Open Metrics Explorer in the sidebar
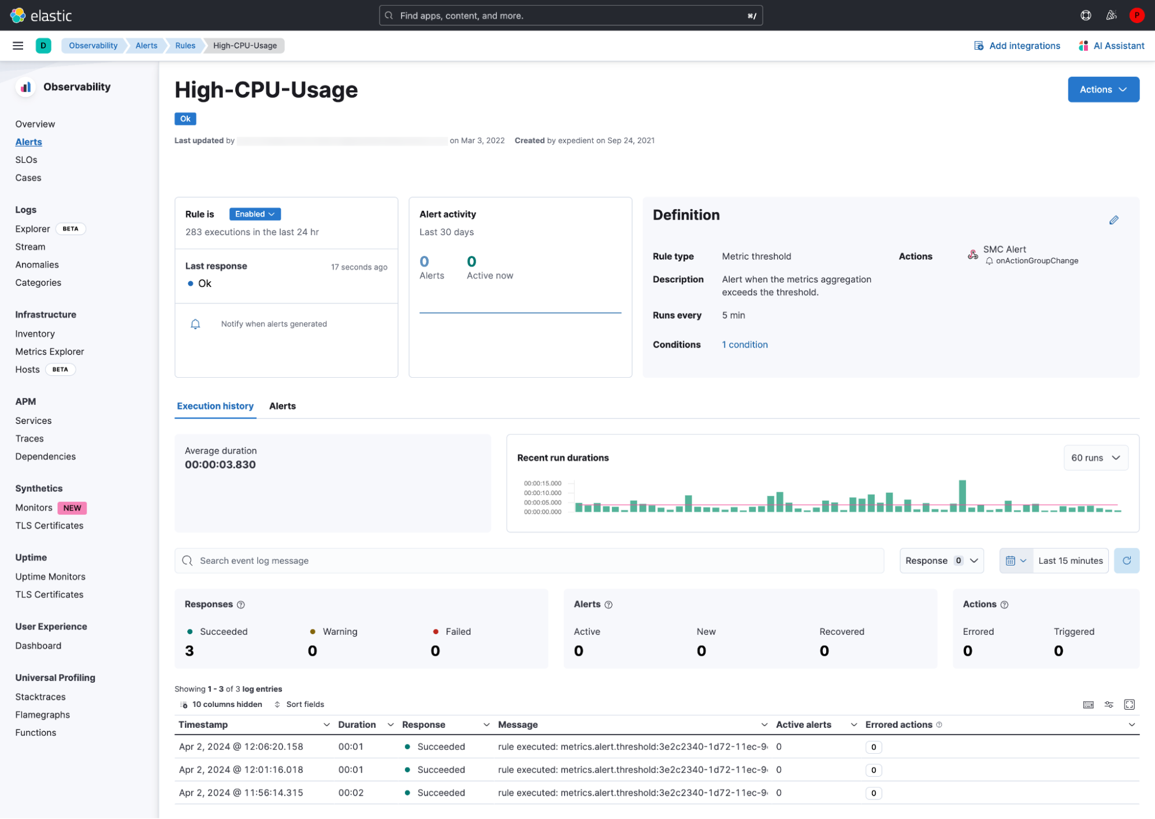 (50, 352)
